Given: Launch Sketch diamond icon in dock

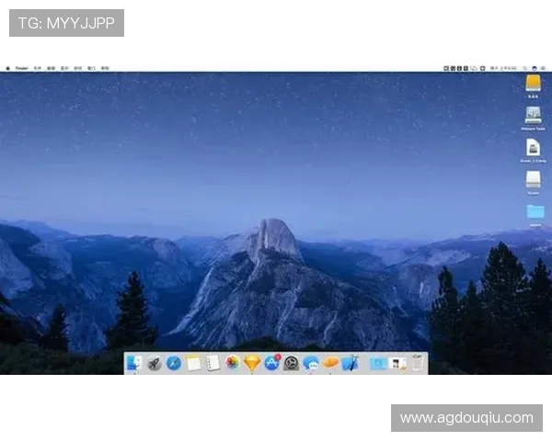Looking at the screenshot, I should tap(252, 363).
